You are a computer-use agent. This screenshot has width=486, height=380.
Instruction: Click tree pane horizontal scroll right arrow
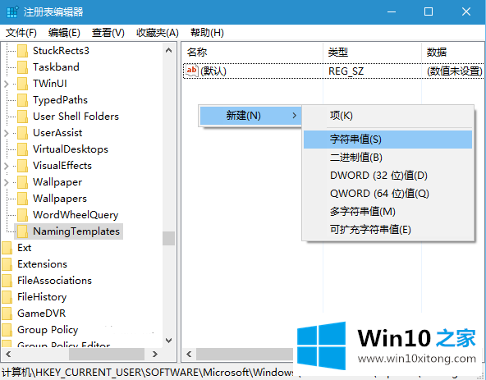tap(155, 354)
